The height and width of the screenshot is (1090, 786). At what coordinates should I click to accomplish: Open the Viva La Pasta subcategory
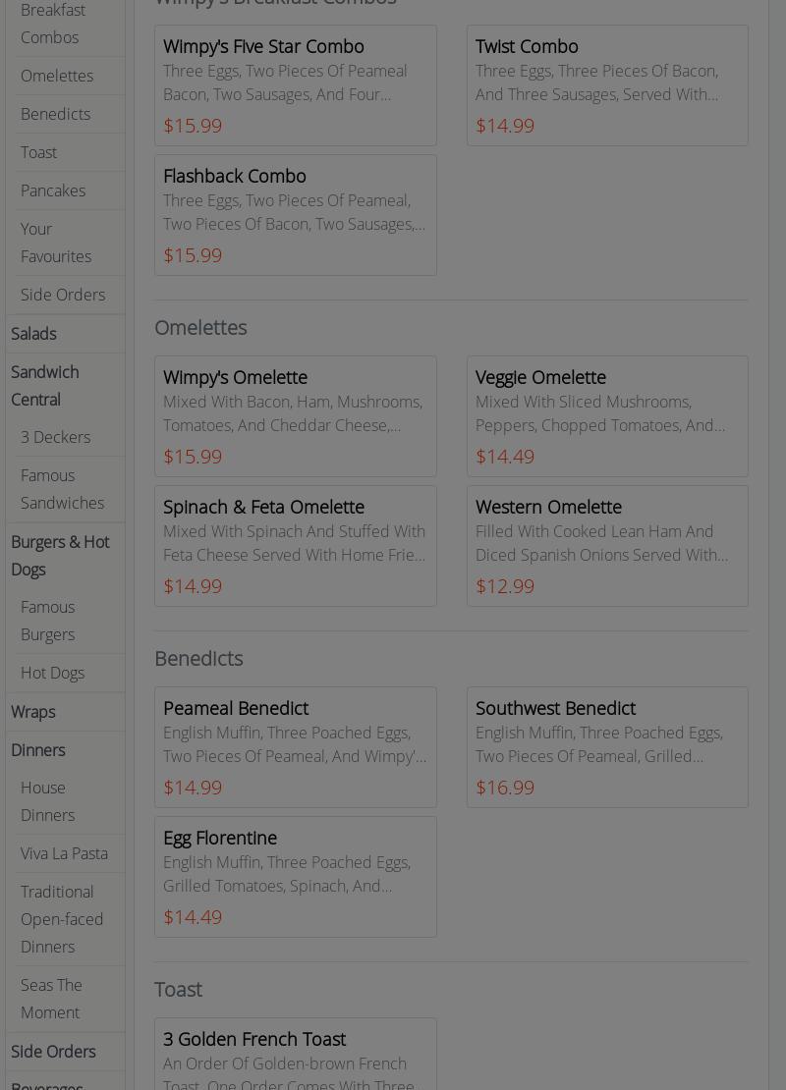(x=64, y=853)
